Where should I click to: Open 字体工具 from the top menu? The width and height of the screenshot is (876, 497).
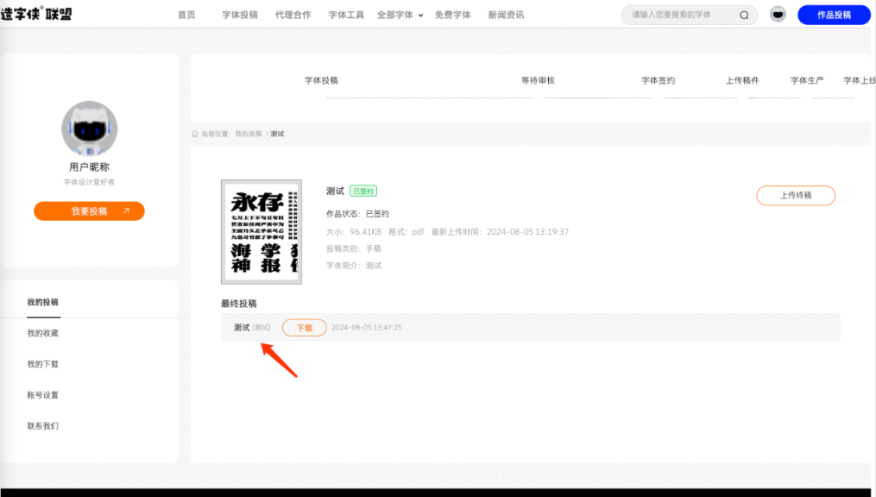pos(346,15)
